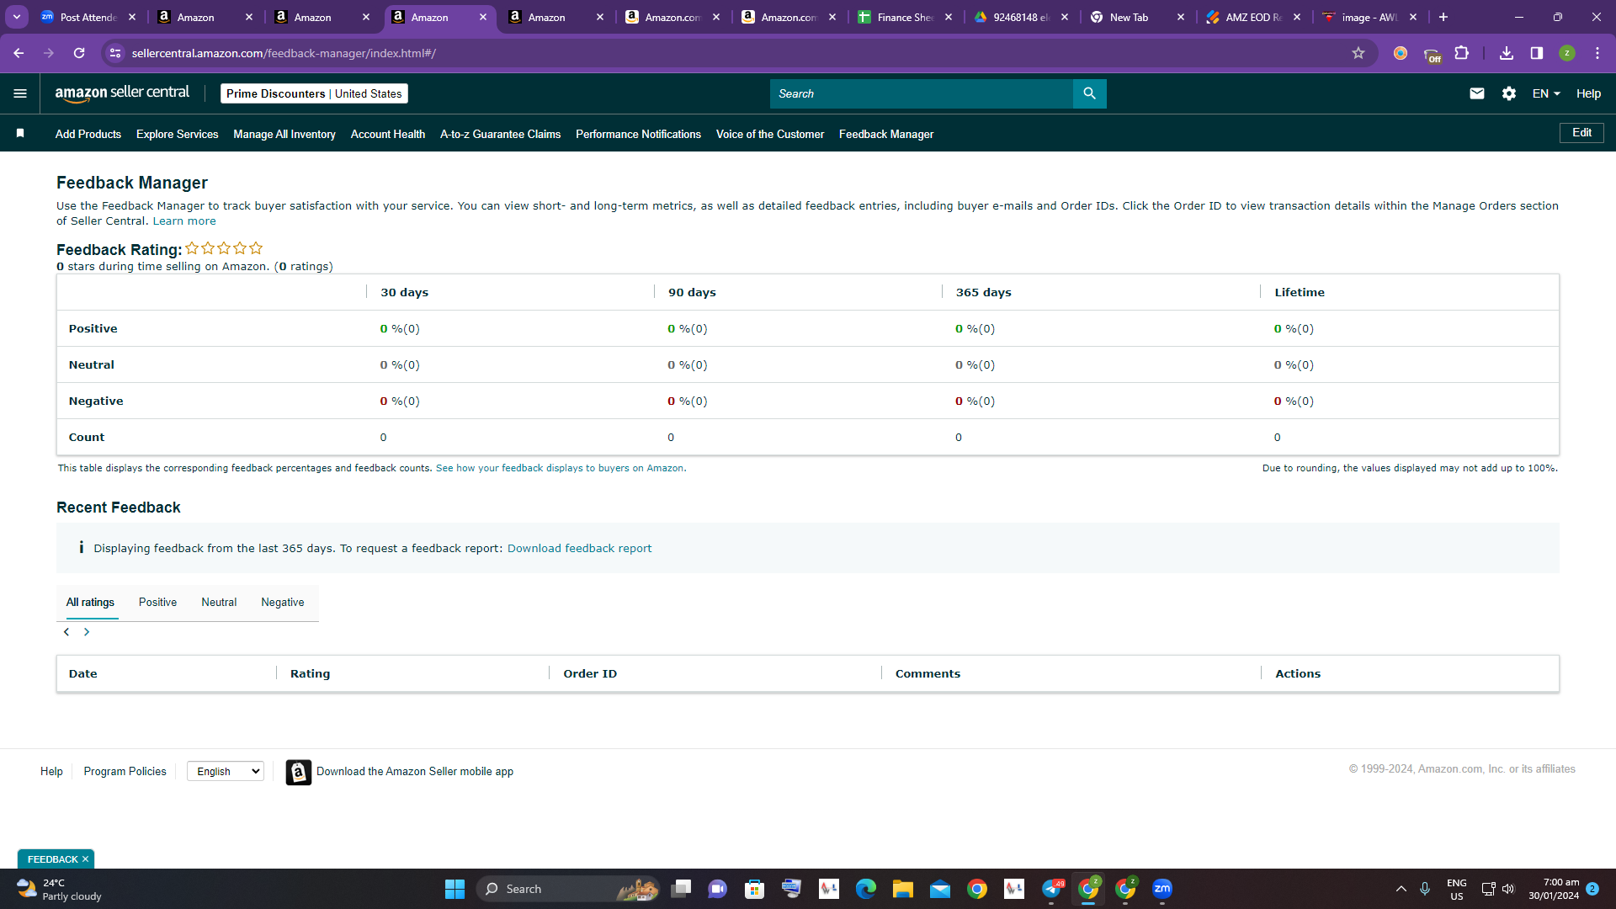Open Microsoft Edge from taskbar
Image resolution: width=1616 pixels, height=909 pixels.
click(866, 889)
